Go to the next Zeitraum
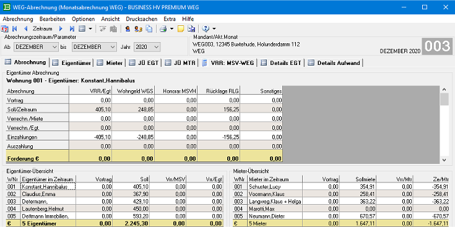 pyautogui.click(x=61, y=28)
